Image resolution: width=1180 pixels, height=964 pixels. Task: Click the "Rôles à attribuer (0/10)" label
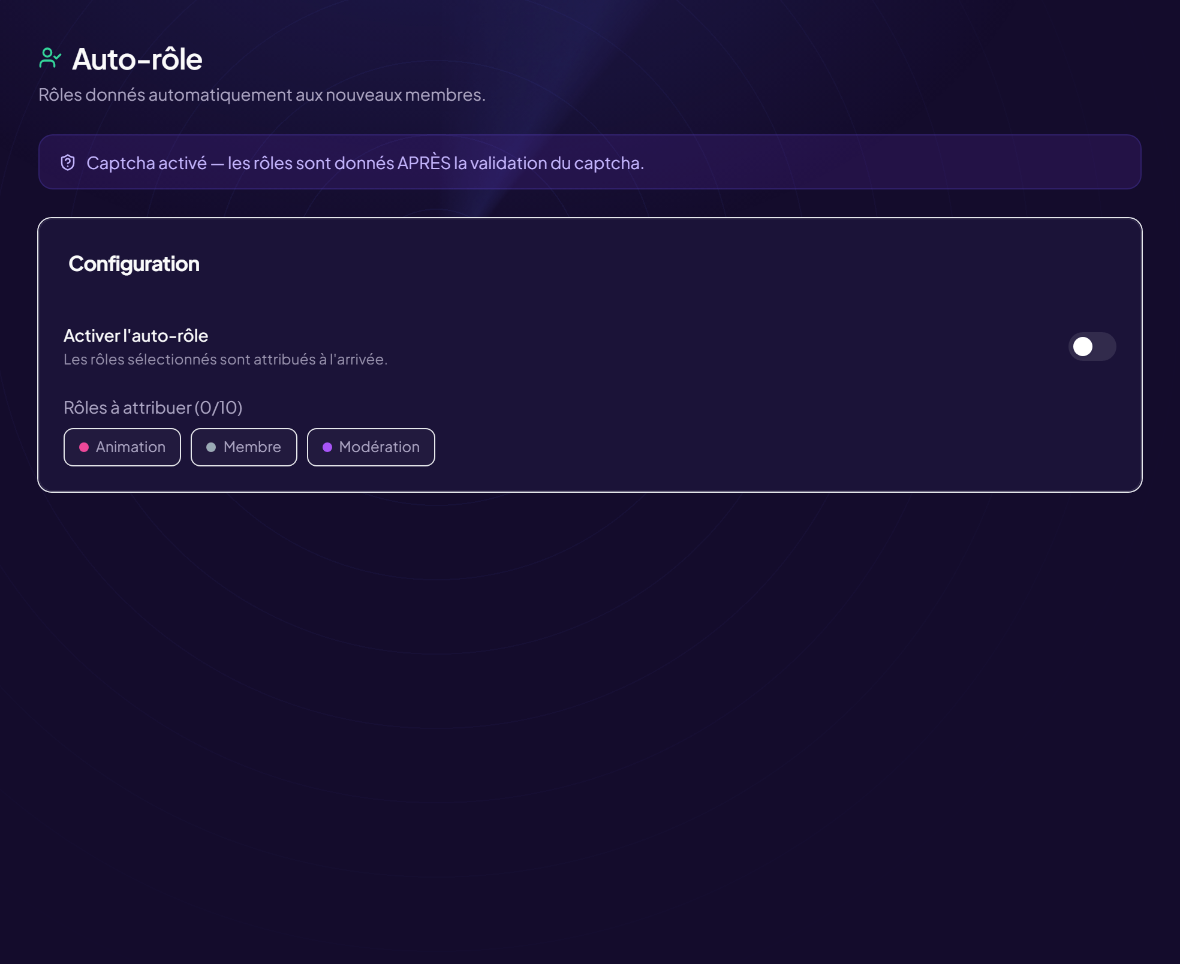click(153, 408)
